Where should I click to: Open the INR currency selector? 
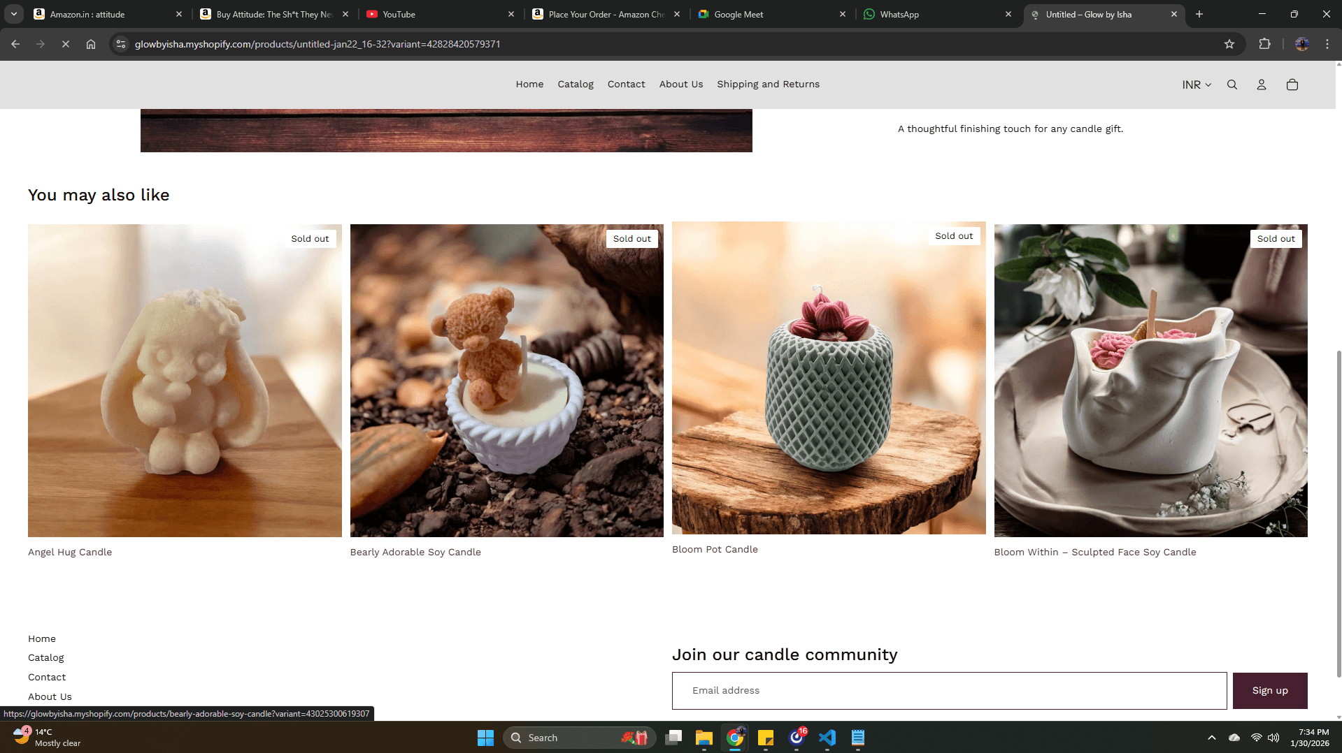pos(1197,85)
